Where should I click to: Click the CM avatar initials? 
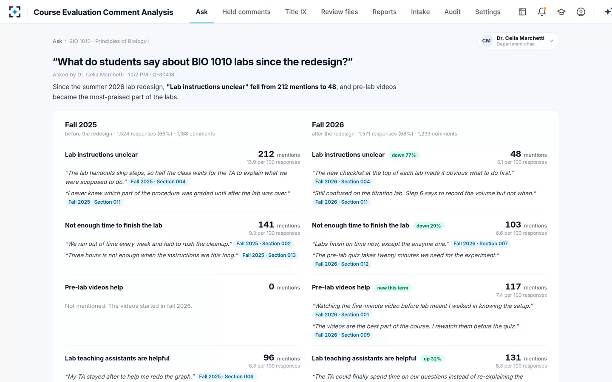tap(487, 41)
